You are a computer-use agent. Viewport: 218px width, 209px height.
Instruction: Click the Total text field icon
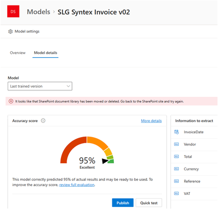pos(177,157)
